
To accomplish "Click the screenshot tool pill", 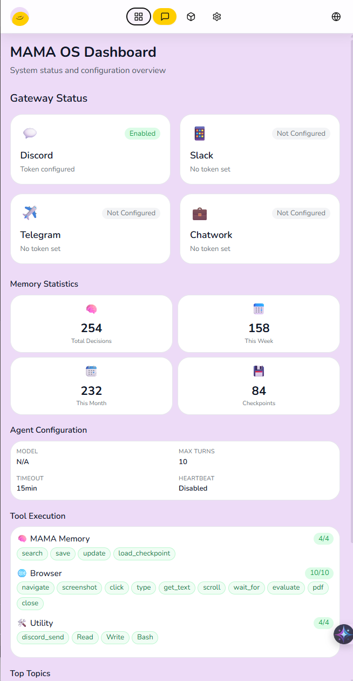I will coord(79,587).
